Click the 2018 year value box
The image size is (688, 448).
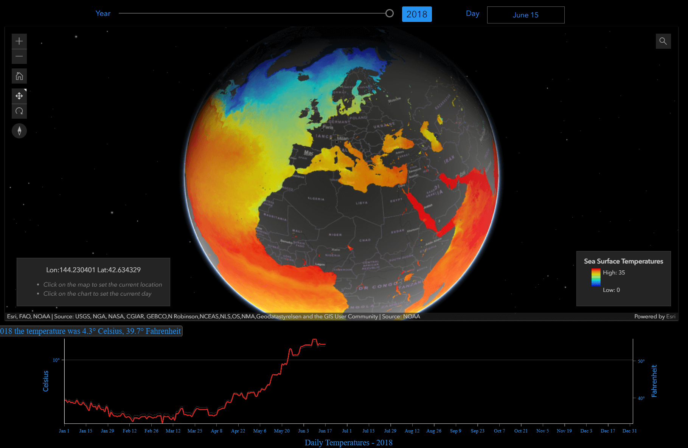coord(417,14)
